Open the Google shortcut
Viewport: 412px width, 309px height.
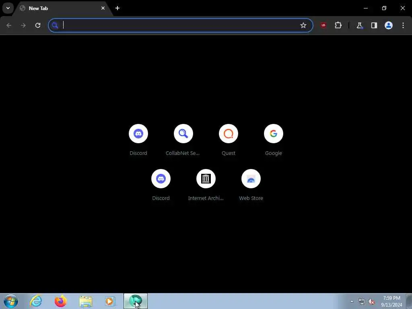pos(274,140)
